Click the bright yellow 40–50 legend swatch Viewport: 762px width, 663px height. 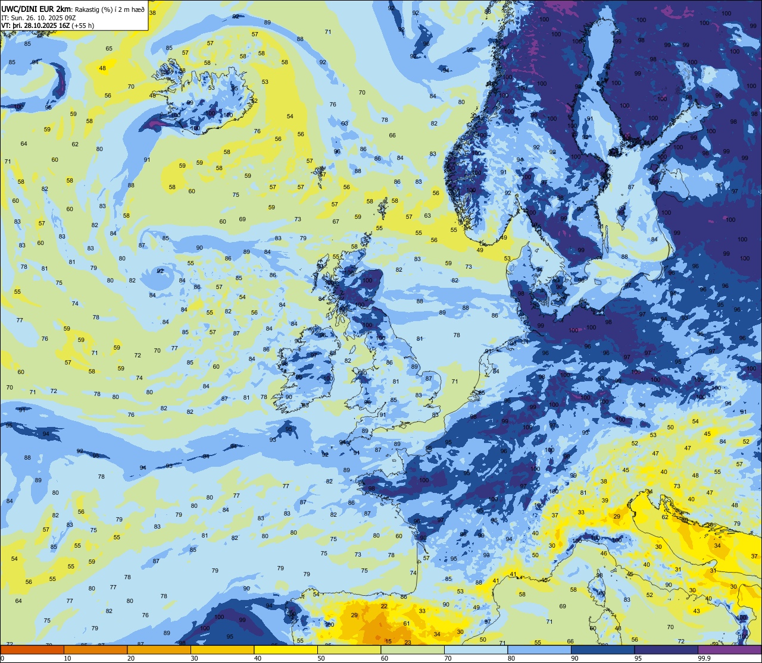point(286,649)
